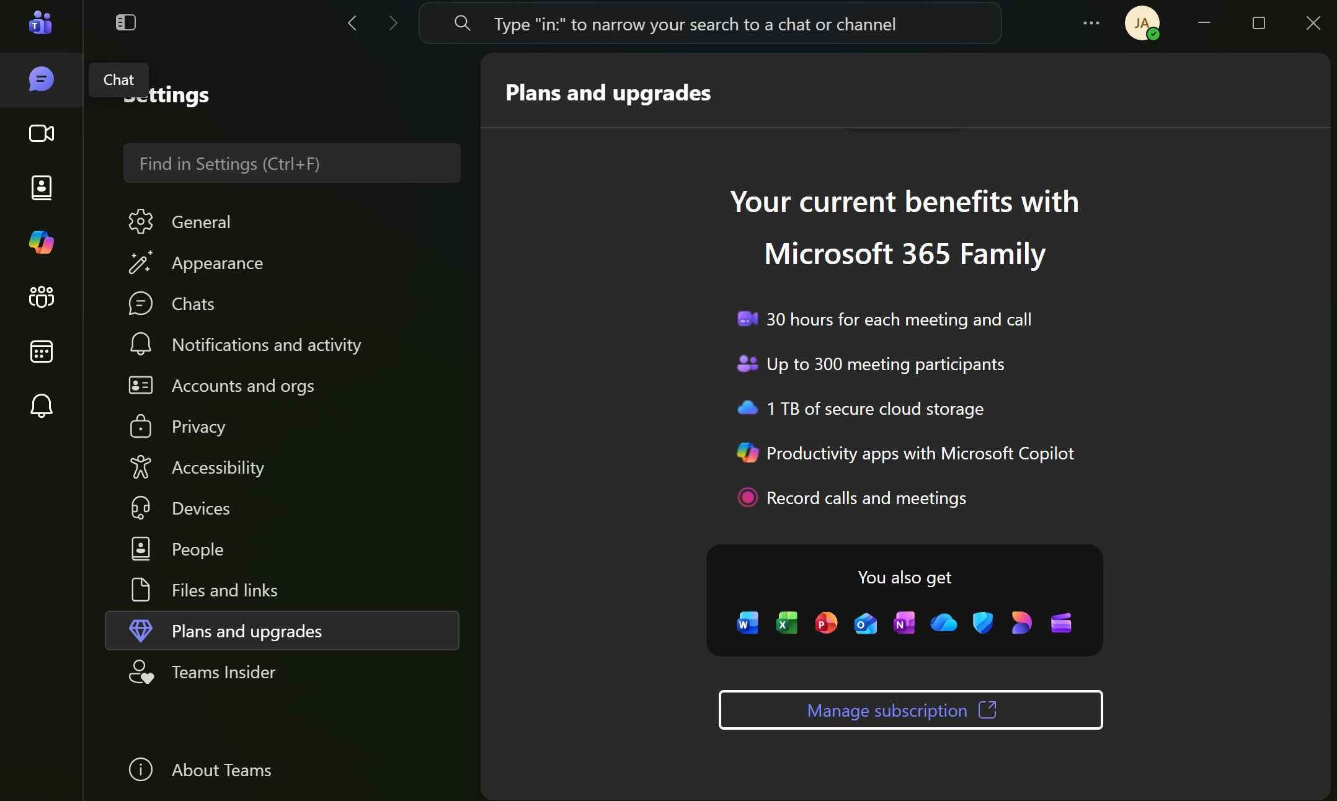
Task: Open Accounts and orgs settings
Action: coord(282,386)
